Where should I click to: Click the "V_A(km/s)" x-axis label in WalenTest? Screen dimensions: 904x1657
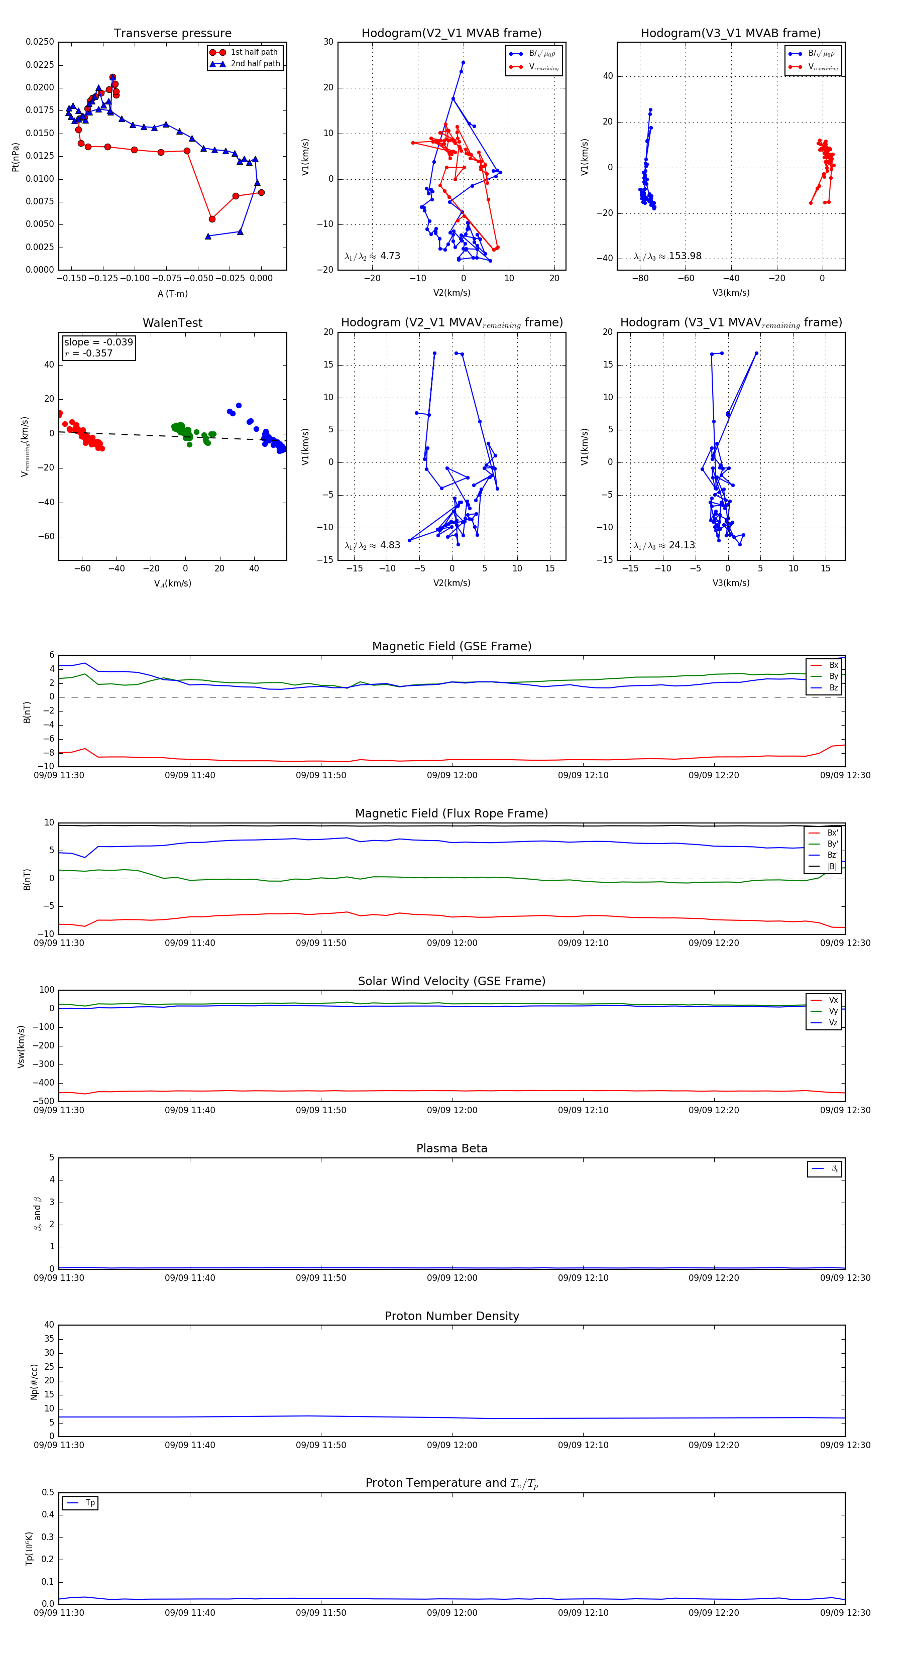[x=172, y=583]
